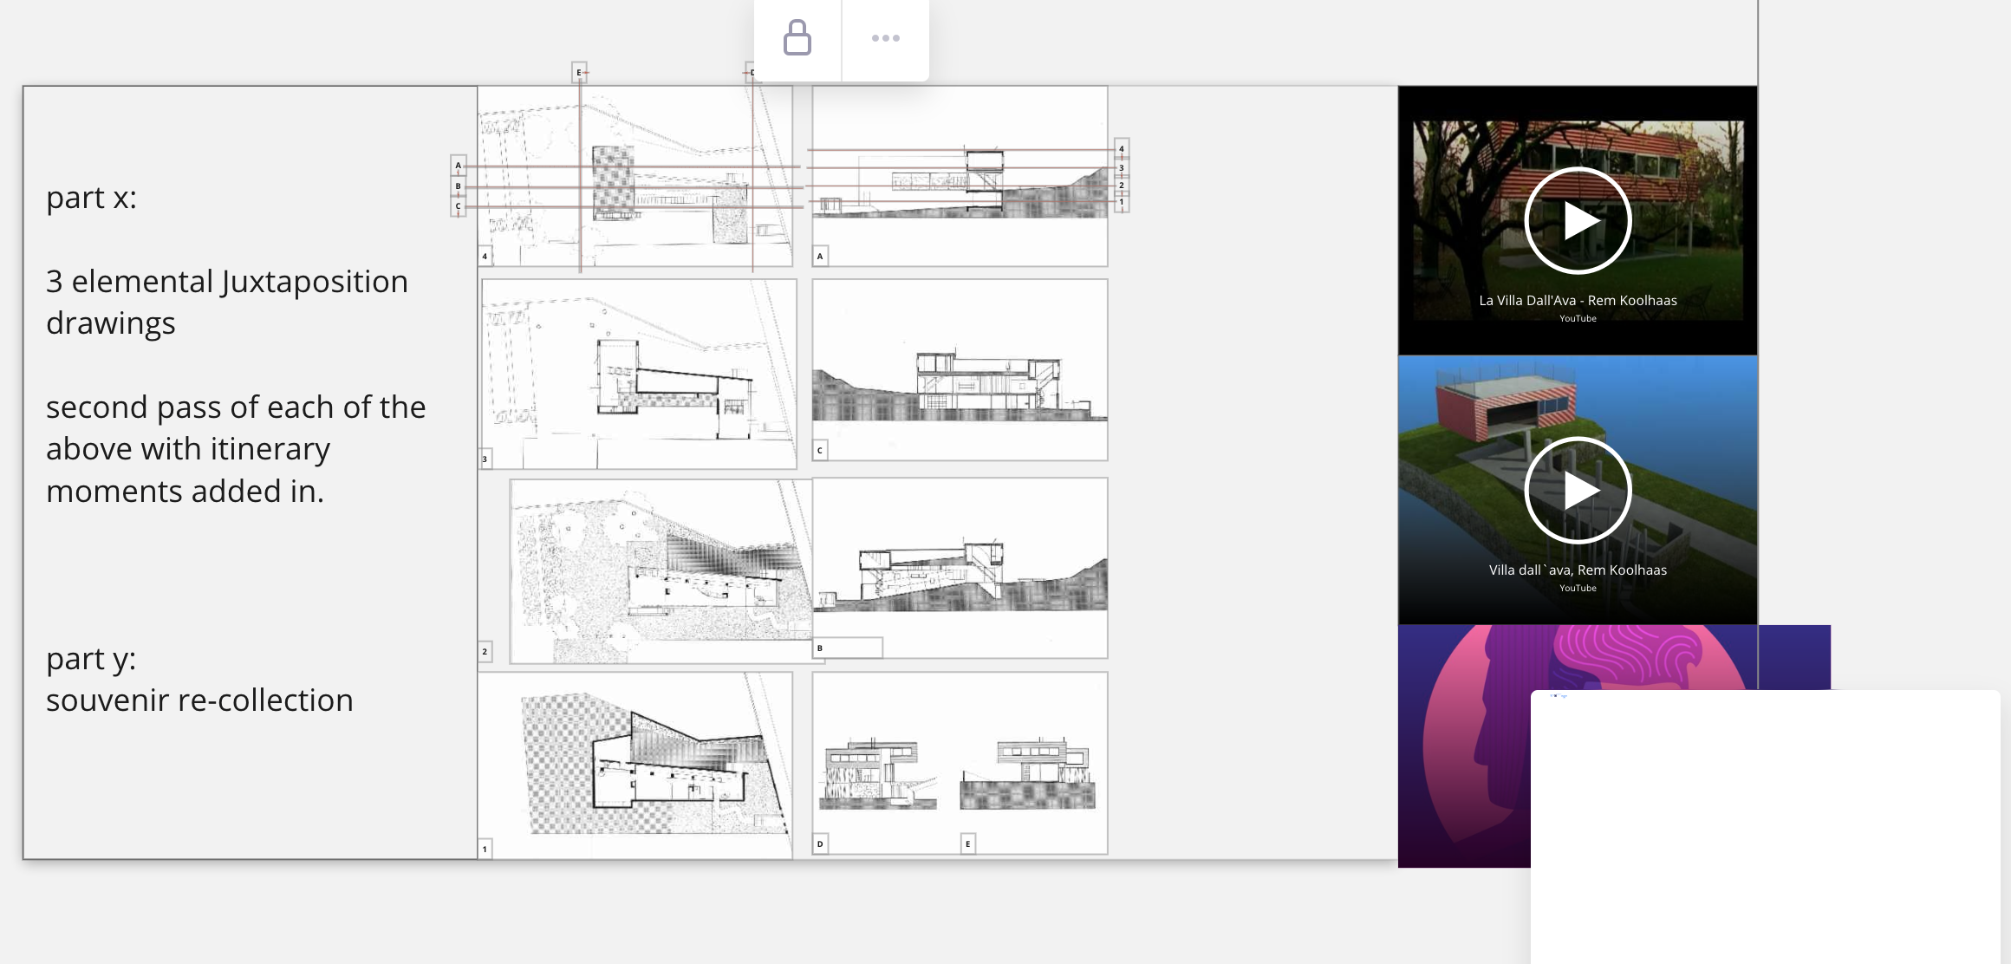Screen dimensions: 2011x964
Task: Play the La Villa Dall'Ava video
Action: [x=1578, y=220]
